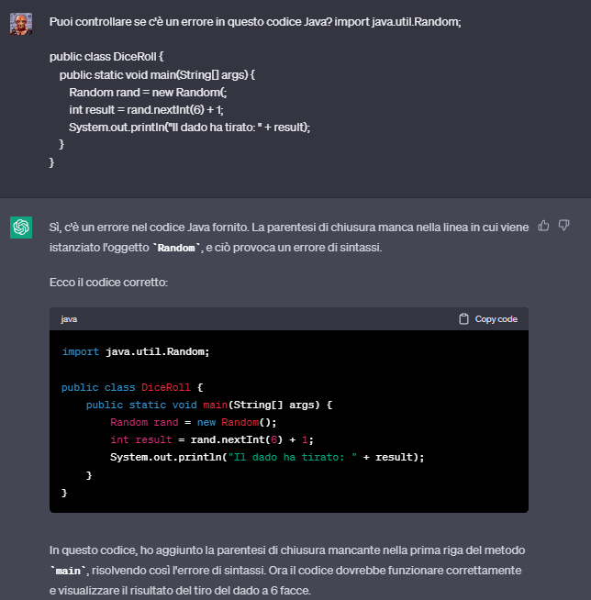591x600 pixels.
Task: Click the clipboard icon in the code header
Action: click(464, 319)
